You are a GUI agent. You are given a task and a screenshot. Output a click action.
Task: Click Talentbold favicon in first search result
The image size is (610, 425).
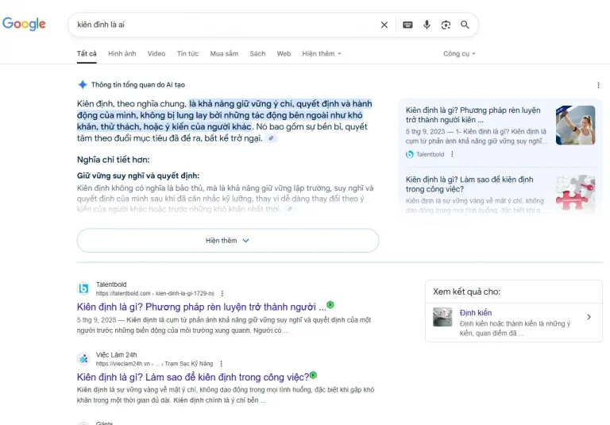tap(83, 288)
